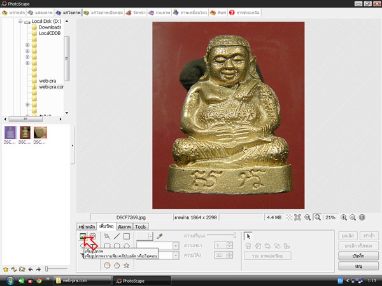Increase the roundness value 32 with stepper
The height and width of the screenshot is (286, 382).
pos(229,253)
